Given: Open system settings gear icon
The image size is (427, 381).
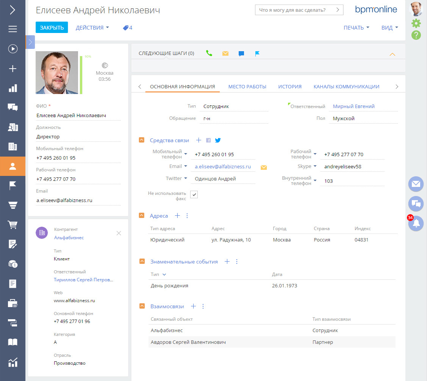Looking at the screenshot, I should click(x=416, y=24).
